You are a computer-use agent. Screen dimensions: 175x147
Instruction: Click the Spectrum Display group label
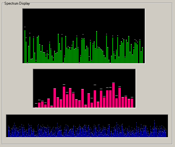[x=17, y=3]
